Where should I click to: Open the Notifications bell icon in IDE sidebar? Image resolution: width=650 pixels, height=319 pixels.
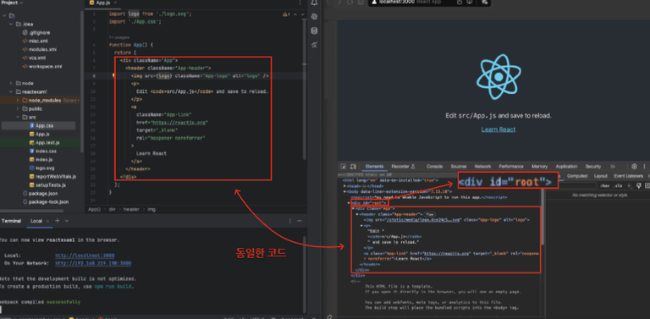click(x=315, y=3)
